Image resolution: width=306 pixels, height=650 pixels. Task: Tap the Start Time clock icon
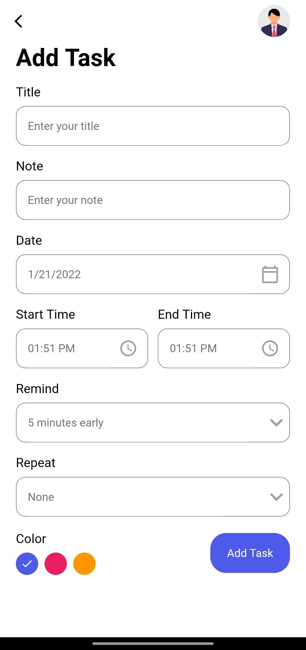128,348
